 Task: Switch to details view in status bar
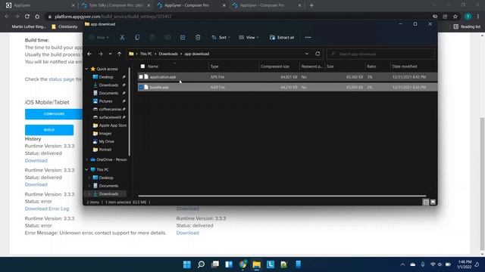coord(426,202)
